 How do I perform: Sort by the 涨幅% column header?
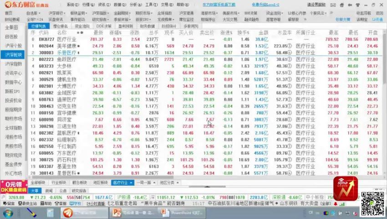[x=116, y=32]
